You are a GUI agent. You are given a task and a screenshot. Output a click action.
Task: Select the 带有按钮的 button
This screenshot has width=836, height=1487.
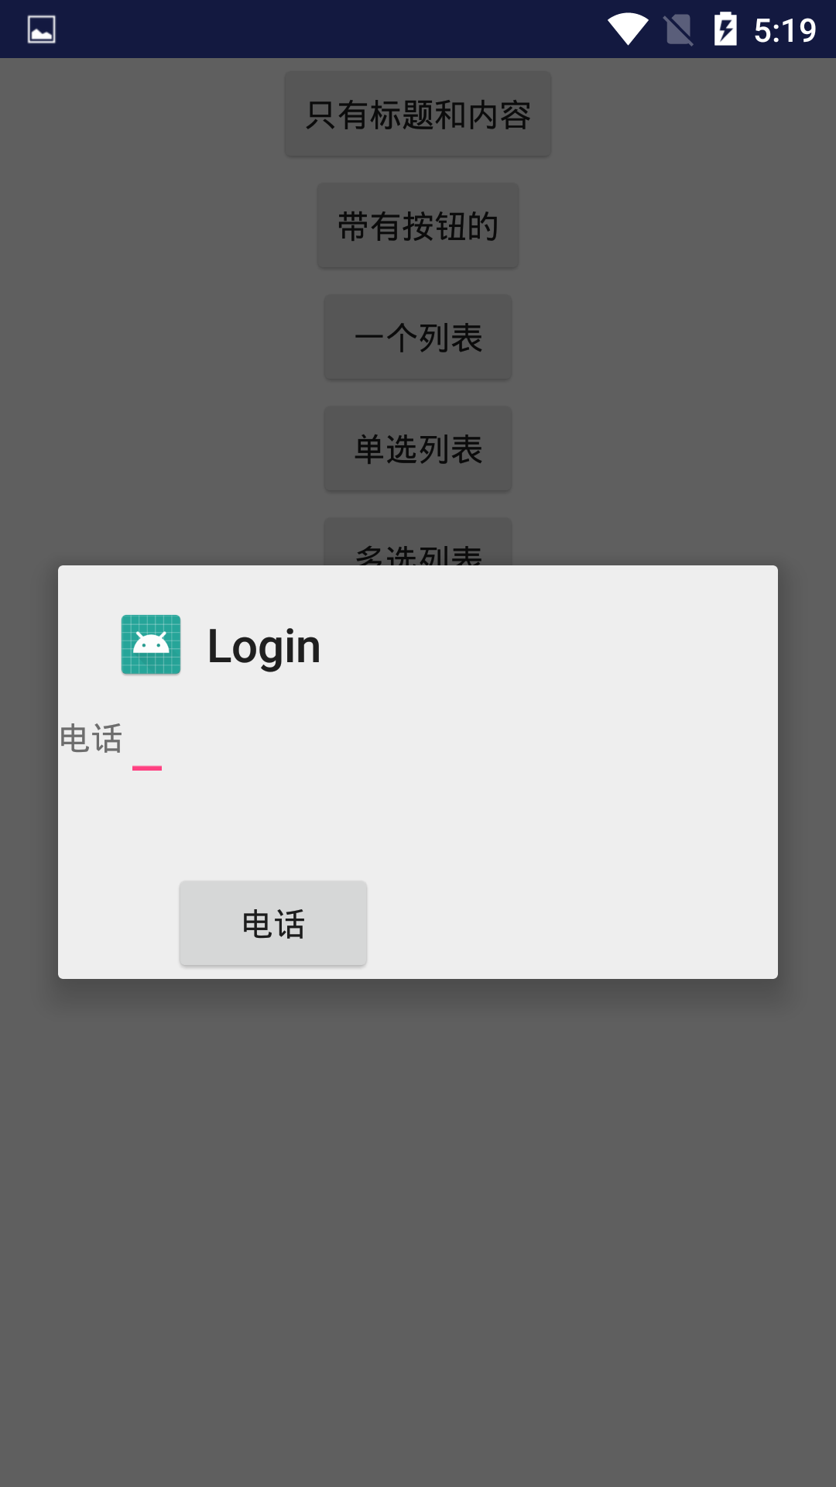418,226
